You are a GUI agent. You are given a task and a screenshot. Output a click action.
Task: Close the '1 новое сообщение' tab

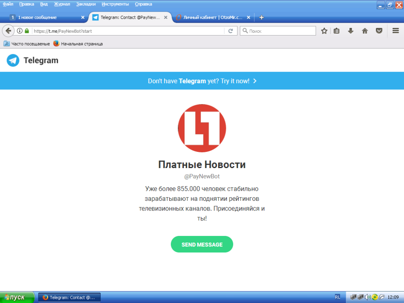click(x=83, y=17)
